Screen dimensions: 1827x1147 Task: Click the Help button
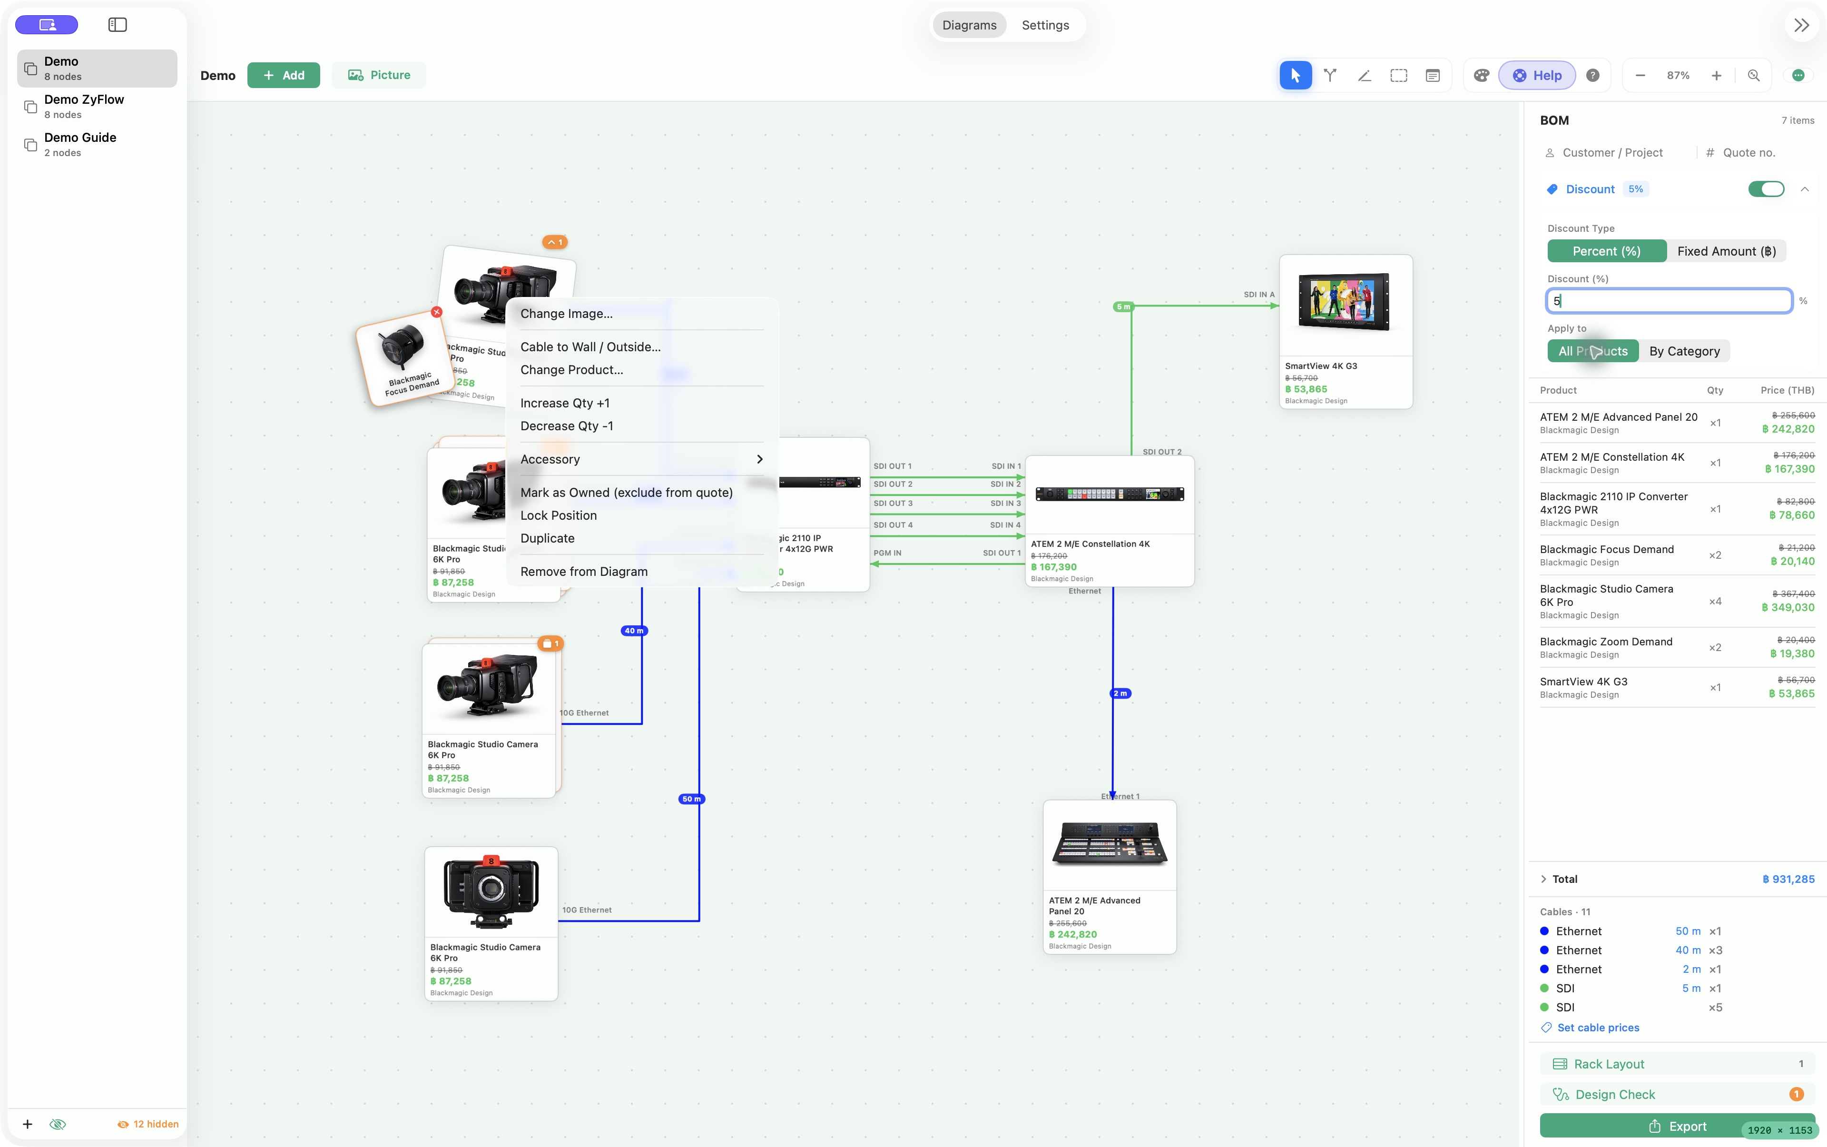coord(1537,75)
